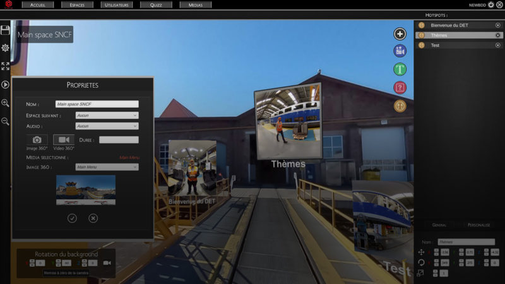The width and height of the screenshot is (505, 284).
Task: Open the Espace suivant dropdown
Action: pyautogui.click(x=107, y=115)
